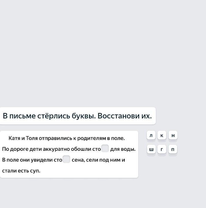The image size is (206, 208).
Task: Pick the letter tile "ш"
Action: (x=151, y=149)
